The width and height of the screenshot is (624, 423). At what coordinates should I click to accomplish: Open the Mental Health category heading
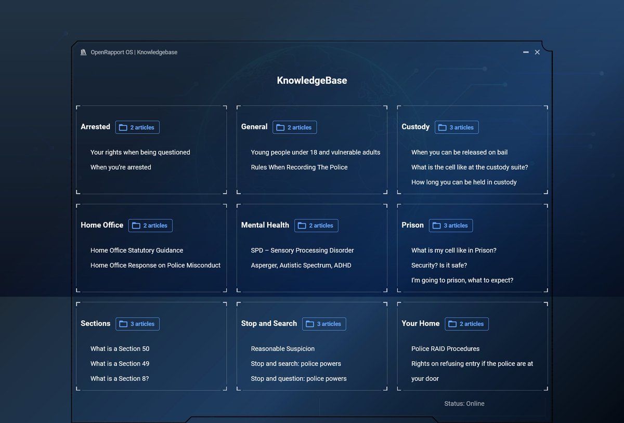click(265, 225)
